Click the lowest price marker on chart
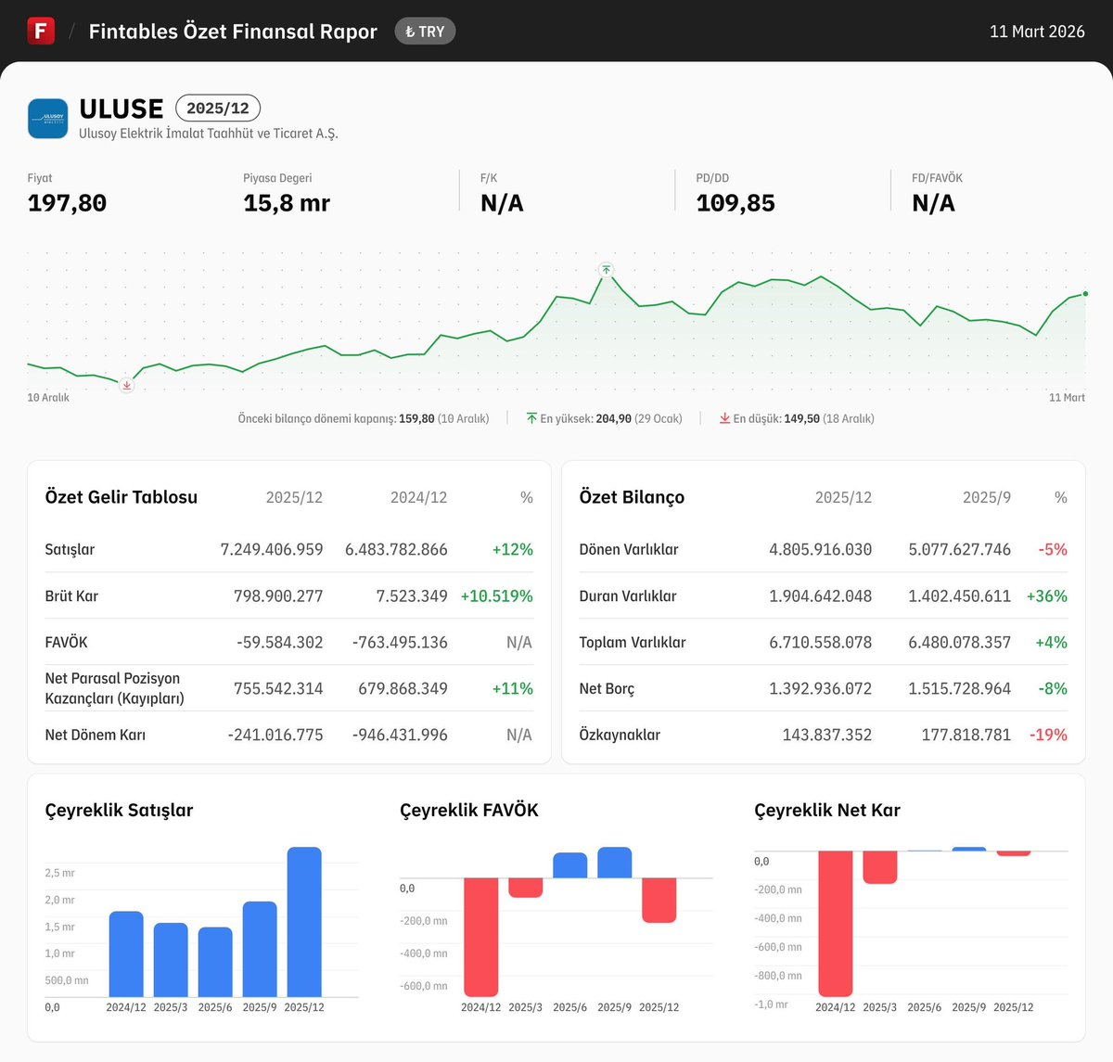Image resolution: width=1113 pixels, height=1062 pixels. tap(127, 385)
